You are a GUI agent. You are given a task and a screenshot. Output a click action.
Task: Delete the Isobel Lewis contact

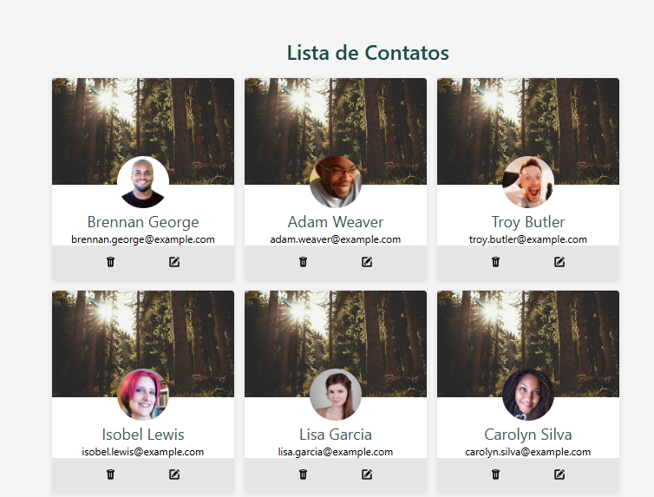pos(110,474)
